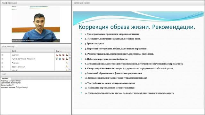Click slide item 8 about Сексуальную активность
The image size is (205, 115).
(129, 68)
